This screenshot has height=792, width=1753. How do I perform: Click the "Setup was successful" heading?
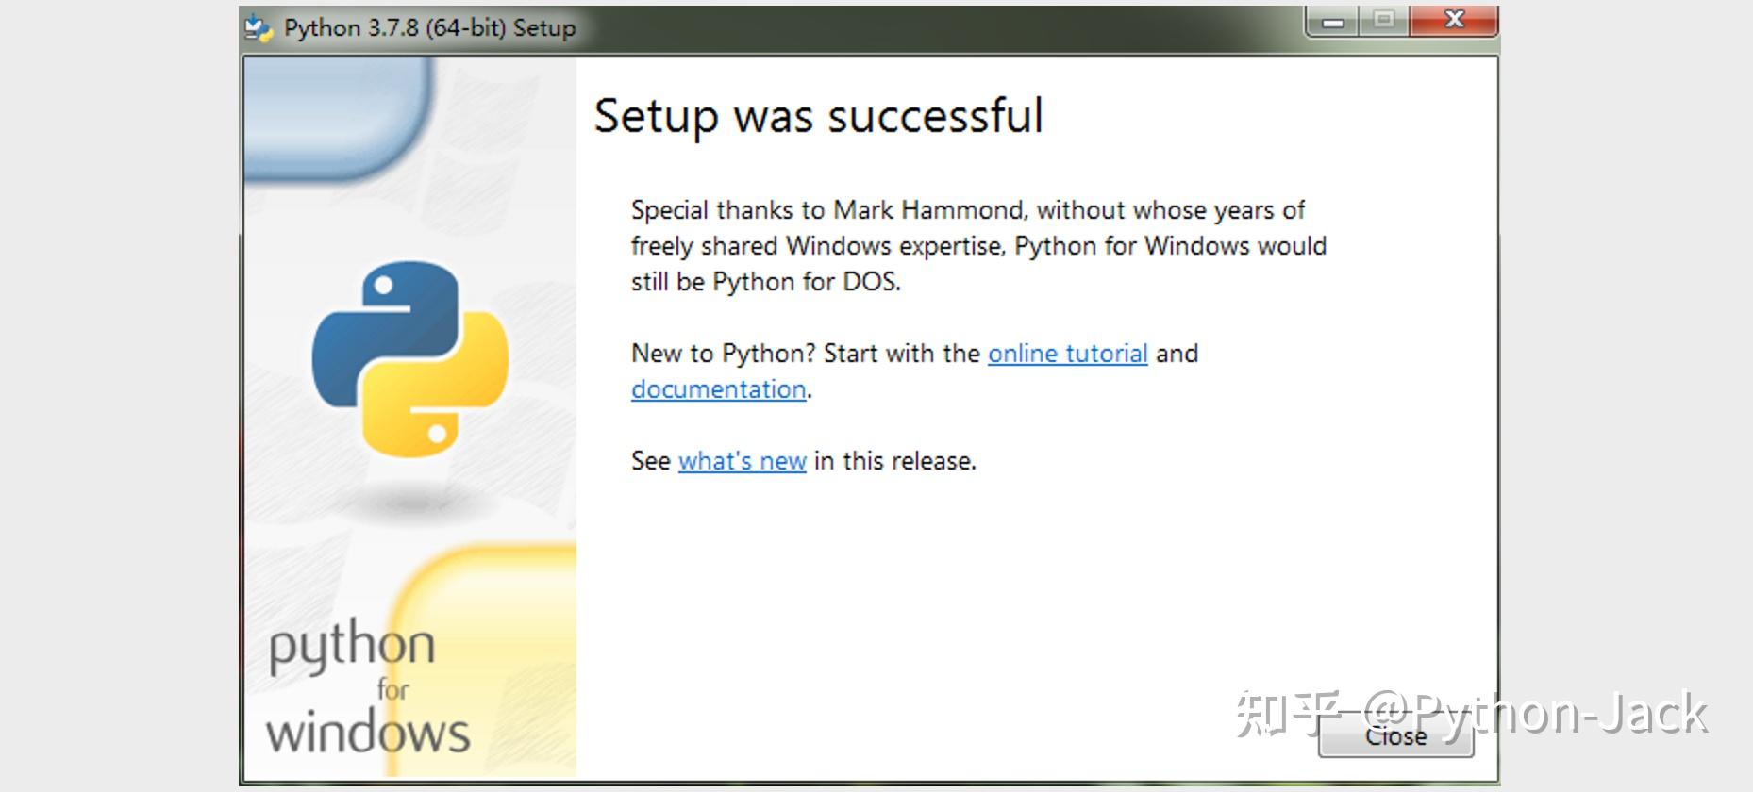(818, 117)
